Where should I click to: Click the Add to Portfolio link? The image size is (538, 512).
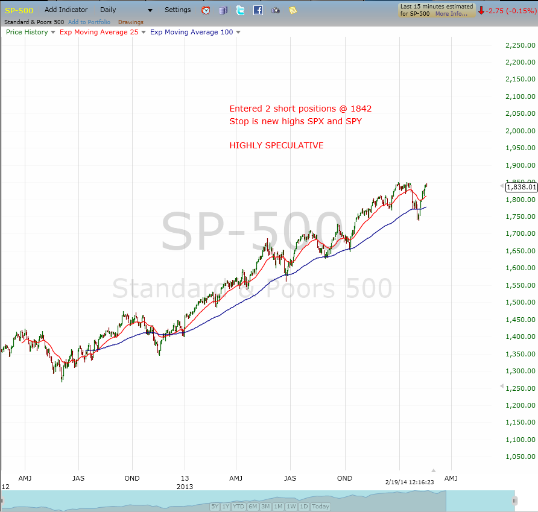point(89,22)
